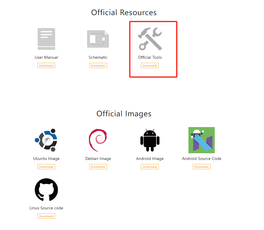This screenshot has height=230, width=264.
Task: Click the Ubuntu Image logo
Action: click(46, 140)
